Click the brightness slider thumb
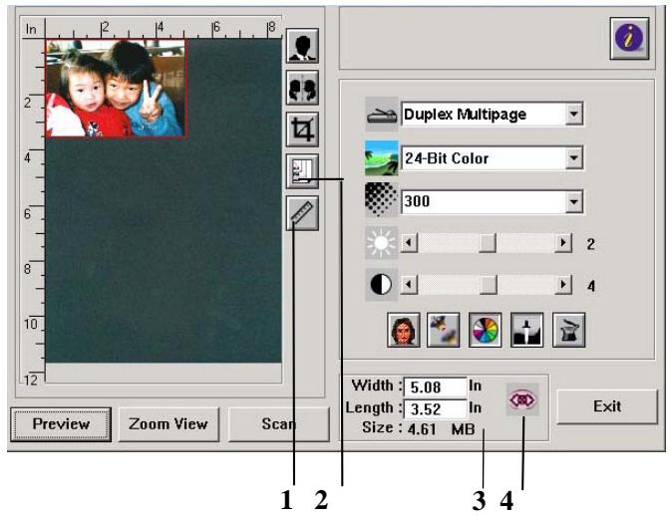 click(488, 243)
